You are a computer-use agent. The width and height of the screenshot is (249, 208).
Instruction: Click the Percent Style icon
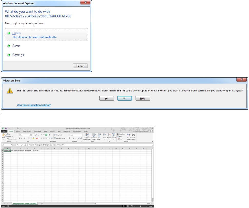point(73,138)
